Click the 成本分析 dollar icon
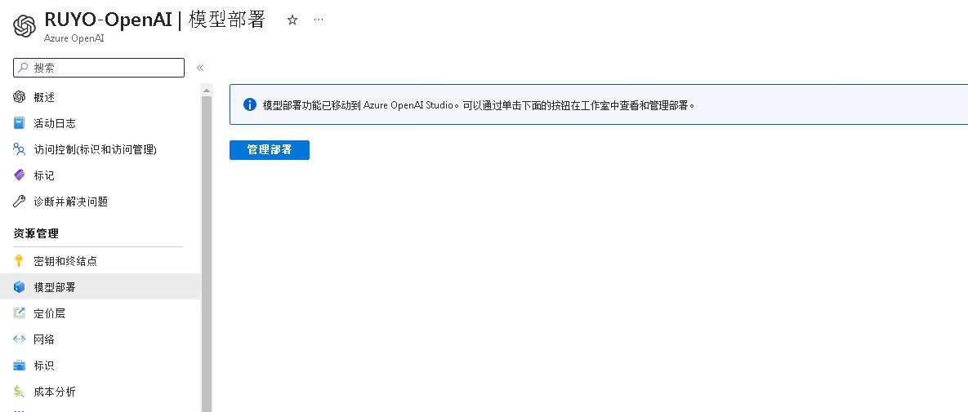The height and width of the screenshot is (412, 968). pos(19,392)
